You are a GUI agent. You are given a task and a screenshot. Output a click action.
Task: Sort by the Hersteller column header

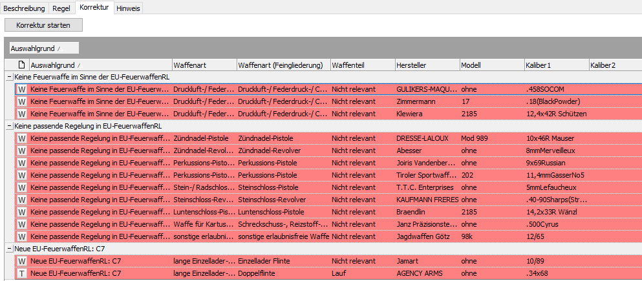[425, 65]
